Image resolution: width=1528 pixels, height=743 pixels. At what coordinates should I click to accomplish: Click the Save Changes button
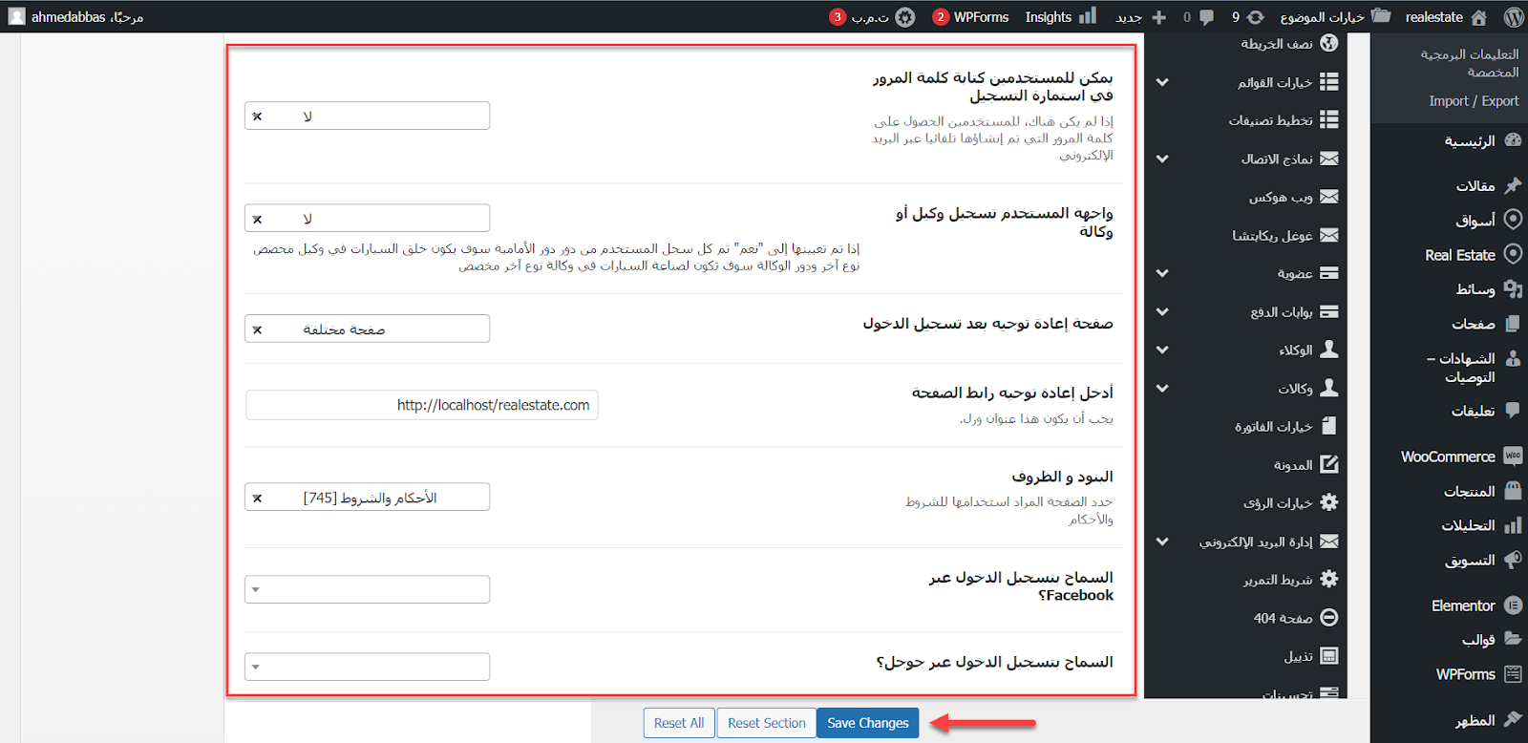coord(867,723)
